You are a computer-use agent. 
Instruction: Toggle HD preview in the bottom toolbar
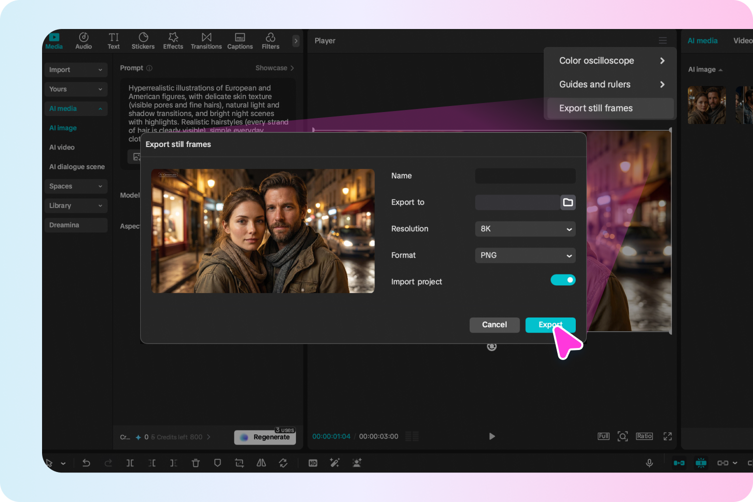tap(313, 462)
